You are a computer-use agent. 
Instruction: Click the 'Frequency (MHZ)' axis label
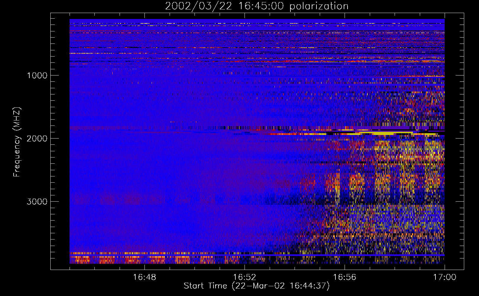tap(17, 142)
